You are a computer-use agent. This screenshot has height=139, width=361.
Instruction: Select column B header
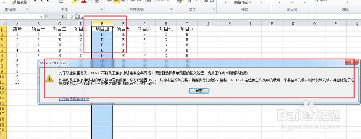click(39, 24)
